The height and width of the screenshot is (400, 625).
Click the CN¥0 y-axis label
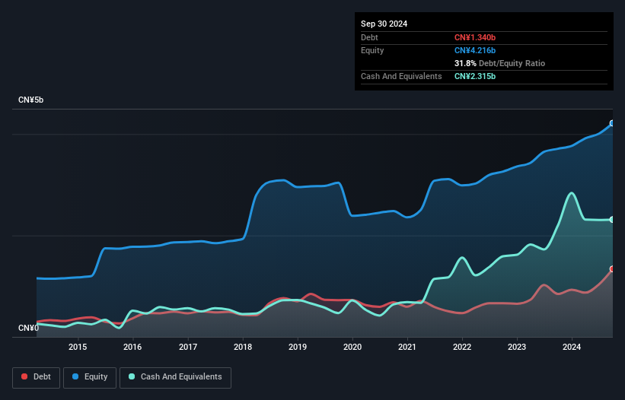coord(28,328)
